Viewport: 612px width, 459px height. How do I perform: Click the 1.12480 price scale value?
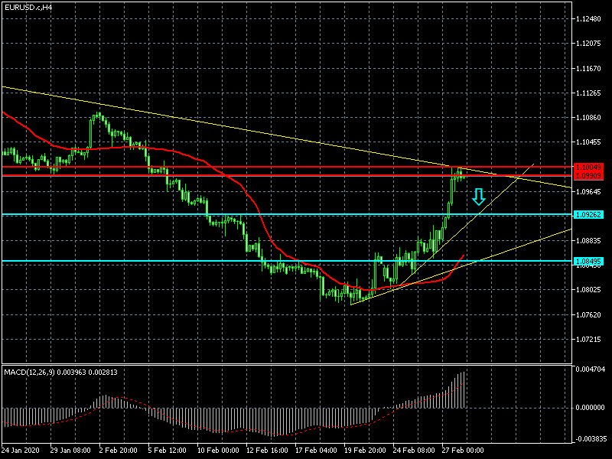591,19
